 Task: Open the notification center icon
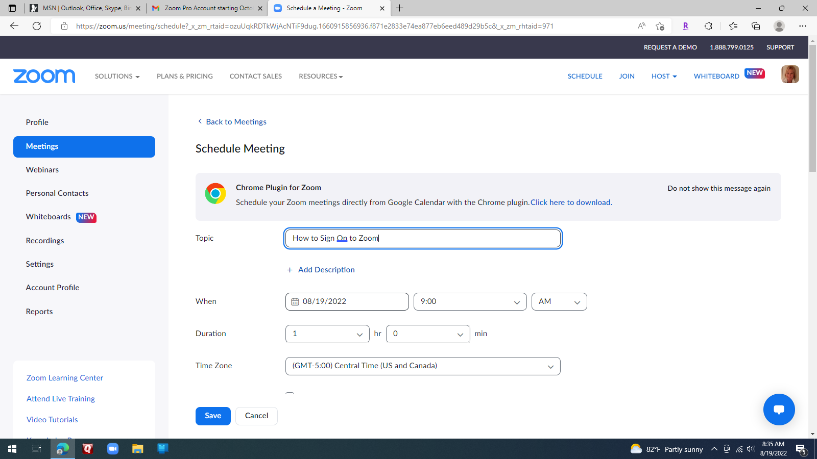point(801,449)
